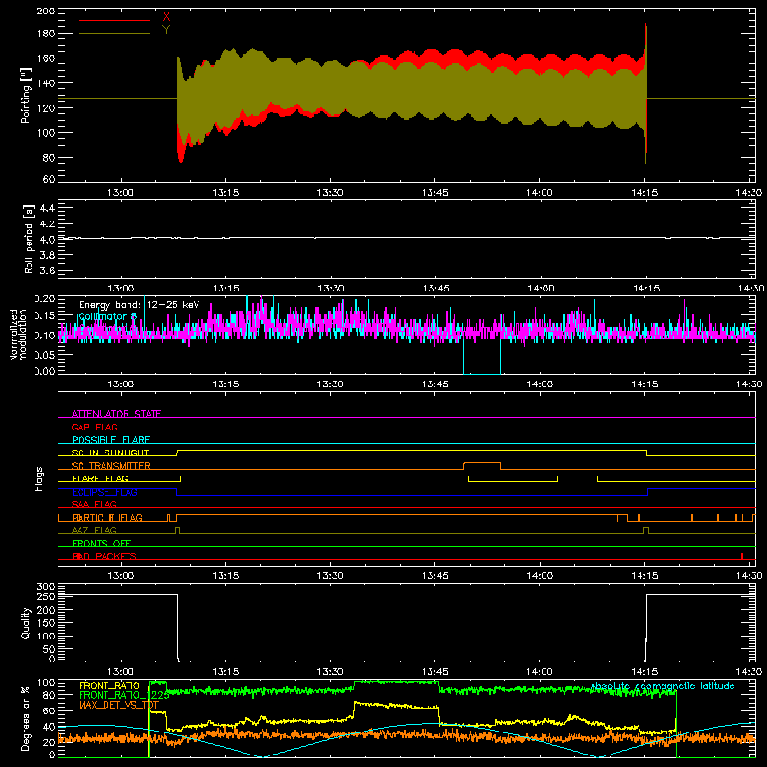Select the ECLIPSE_FLAG label
767x767 pixels.
click(x=105, y=492)
